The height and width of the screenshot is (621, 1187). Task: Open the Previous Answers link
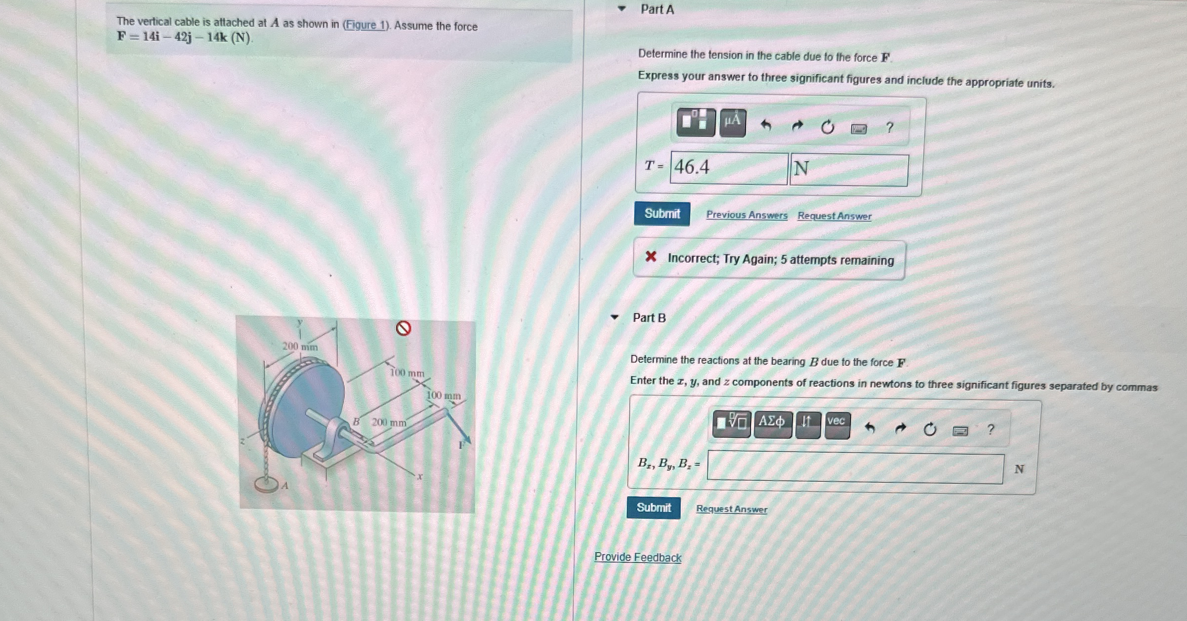click(x=747, y=215)
